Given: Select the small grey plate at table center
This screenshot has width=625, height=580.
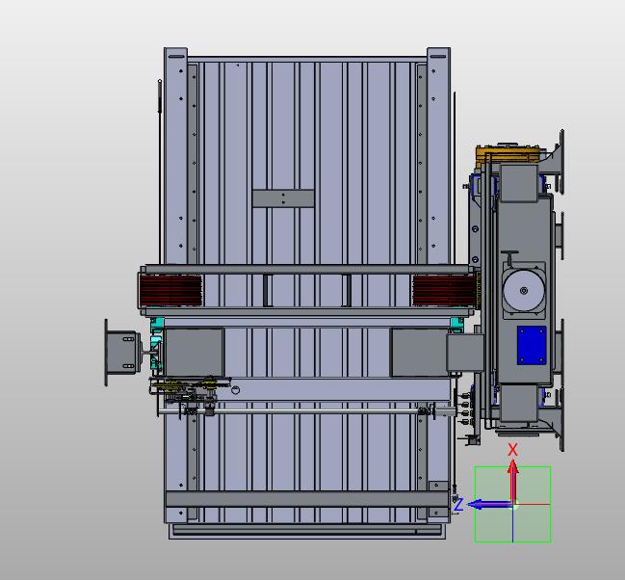Looking at the screenshot, I should coord(283,198).
